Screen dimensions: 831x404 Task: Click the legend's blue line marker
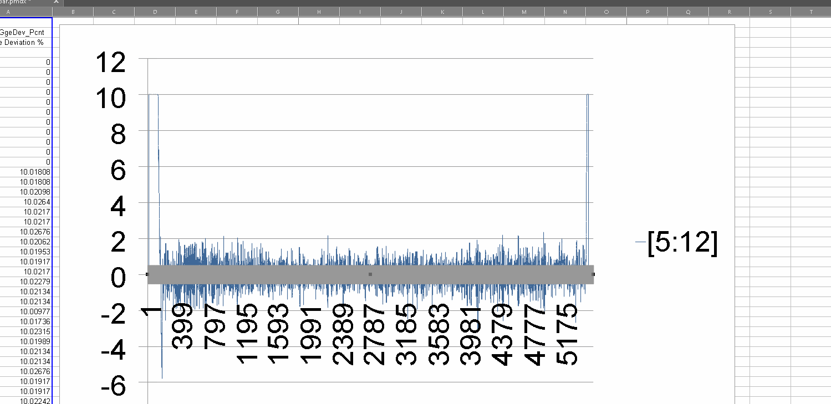(x=640, y=242)
